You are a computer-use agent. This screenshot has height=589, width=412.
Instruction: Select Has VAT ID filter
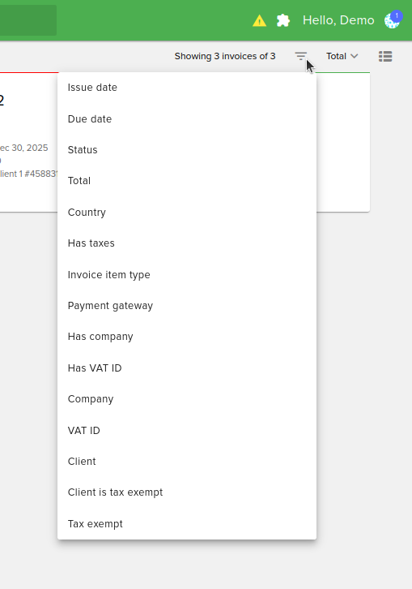click(x=187, y=368)
